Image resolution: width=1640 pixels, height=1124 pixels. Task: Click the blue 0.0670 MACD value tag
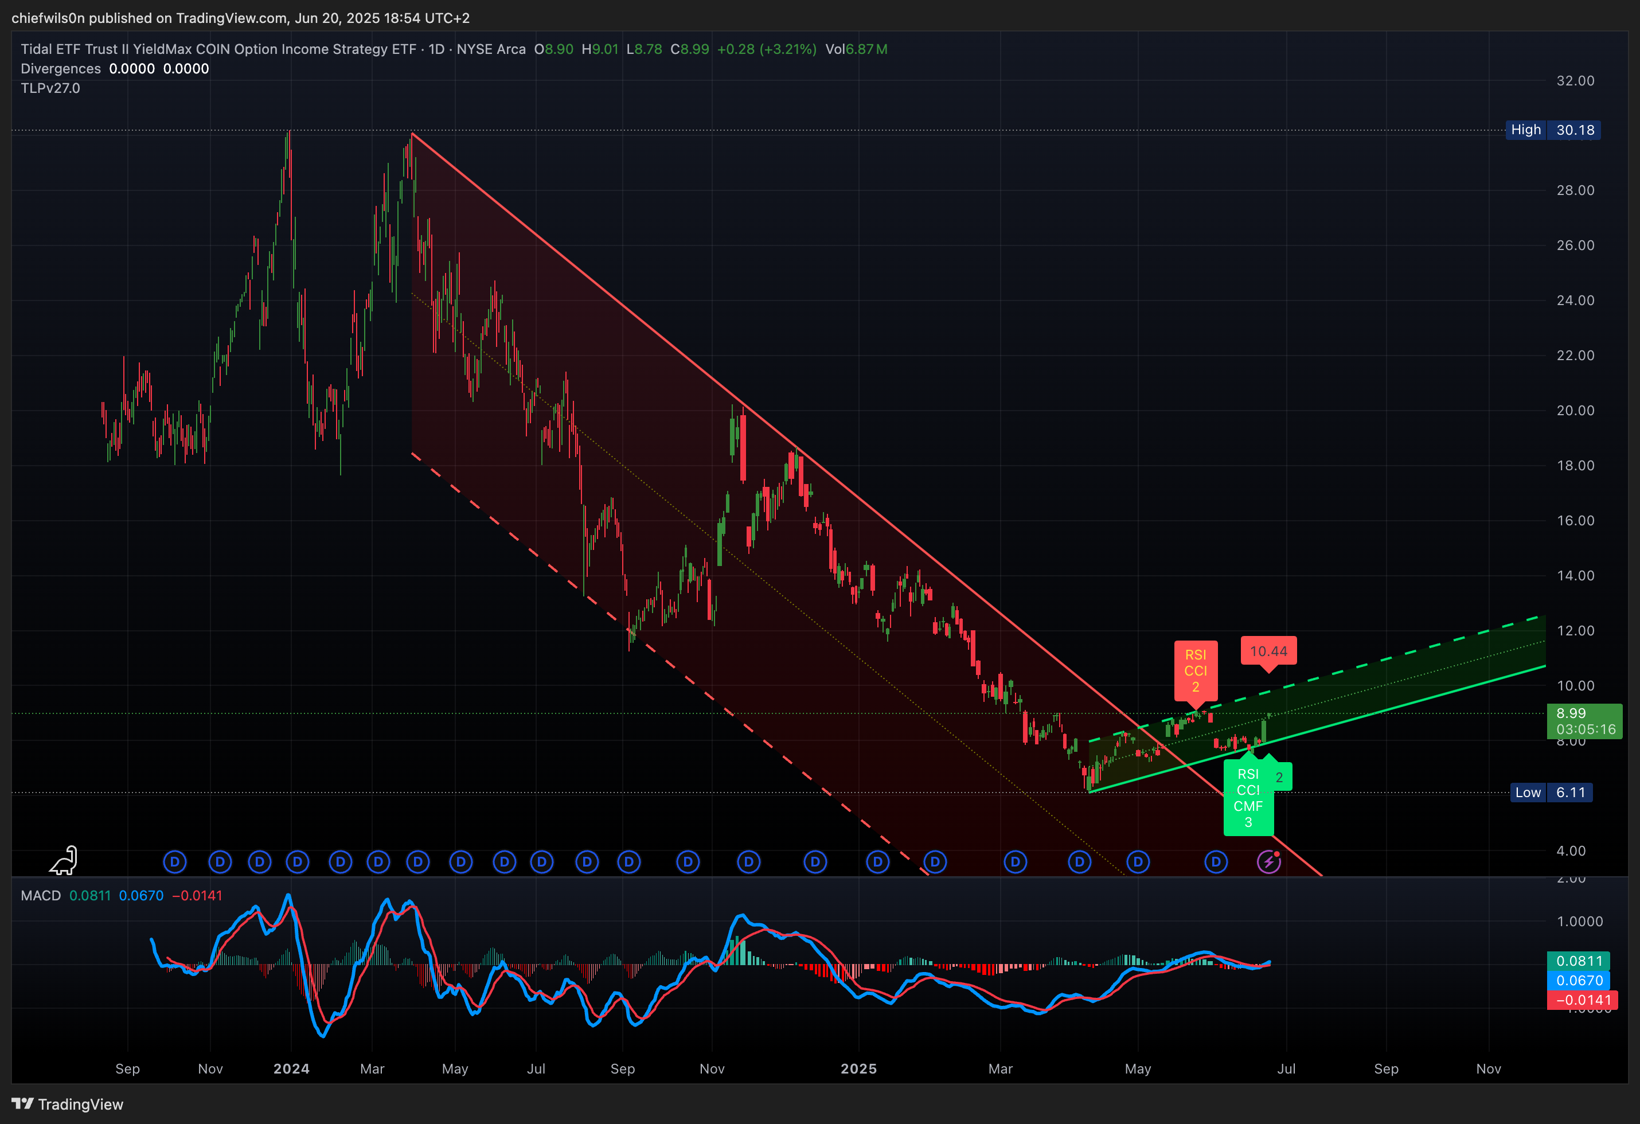coord(1579,981)
